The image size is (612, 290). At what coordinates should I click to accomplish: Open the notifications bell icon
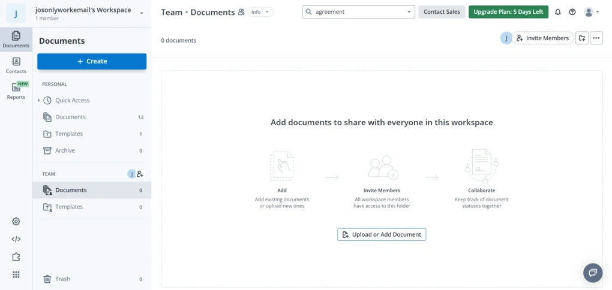(558, 12)
